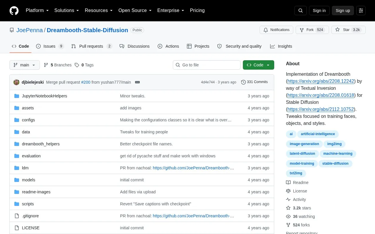Viewport: 375px width, 234px height.
Task: Click the ellipsis to expand commit message
Action: [137, 82]
